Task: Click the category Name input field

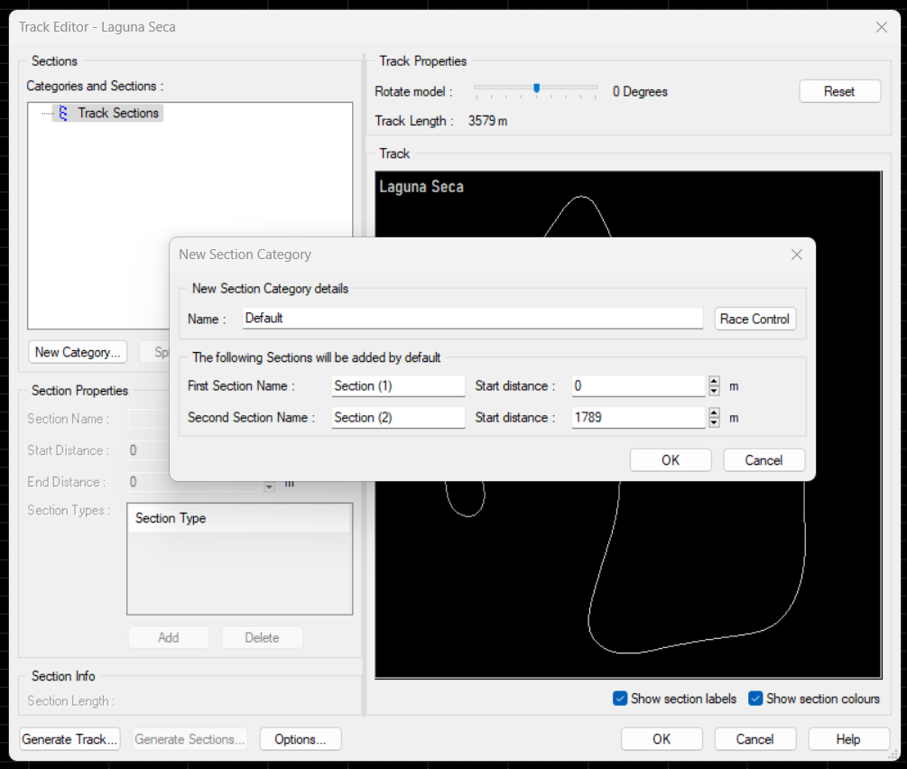Action: tap(472, 319)
